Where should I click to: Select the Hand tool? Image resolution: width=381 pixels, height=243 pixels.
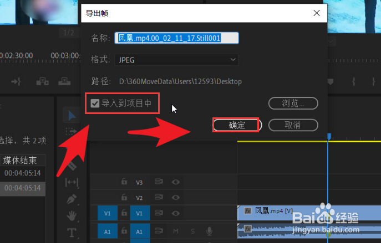click(72, 215)
